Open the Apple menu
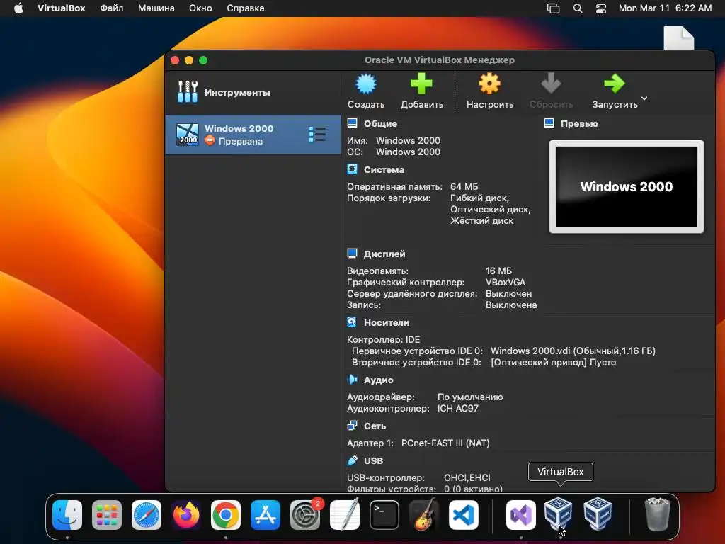 coord(18,8)
